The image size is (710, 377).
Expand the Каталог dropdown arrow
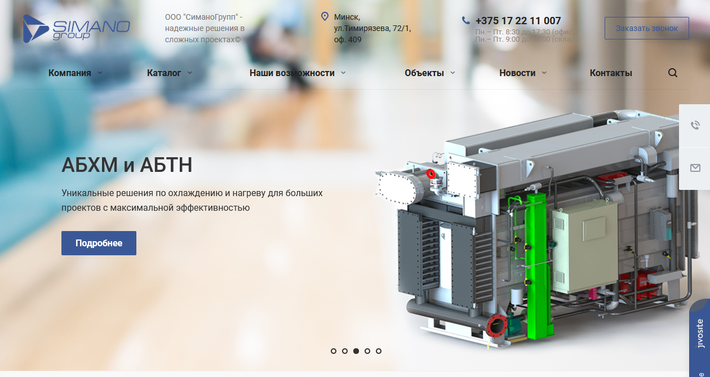190,73
